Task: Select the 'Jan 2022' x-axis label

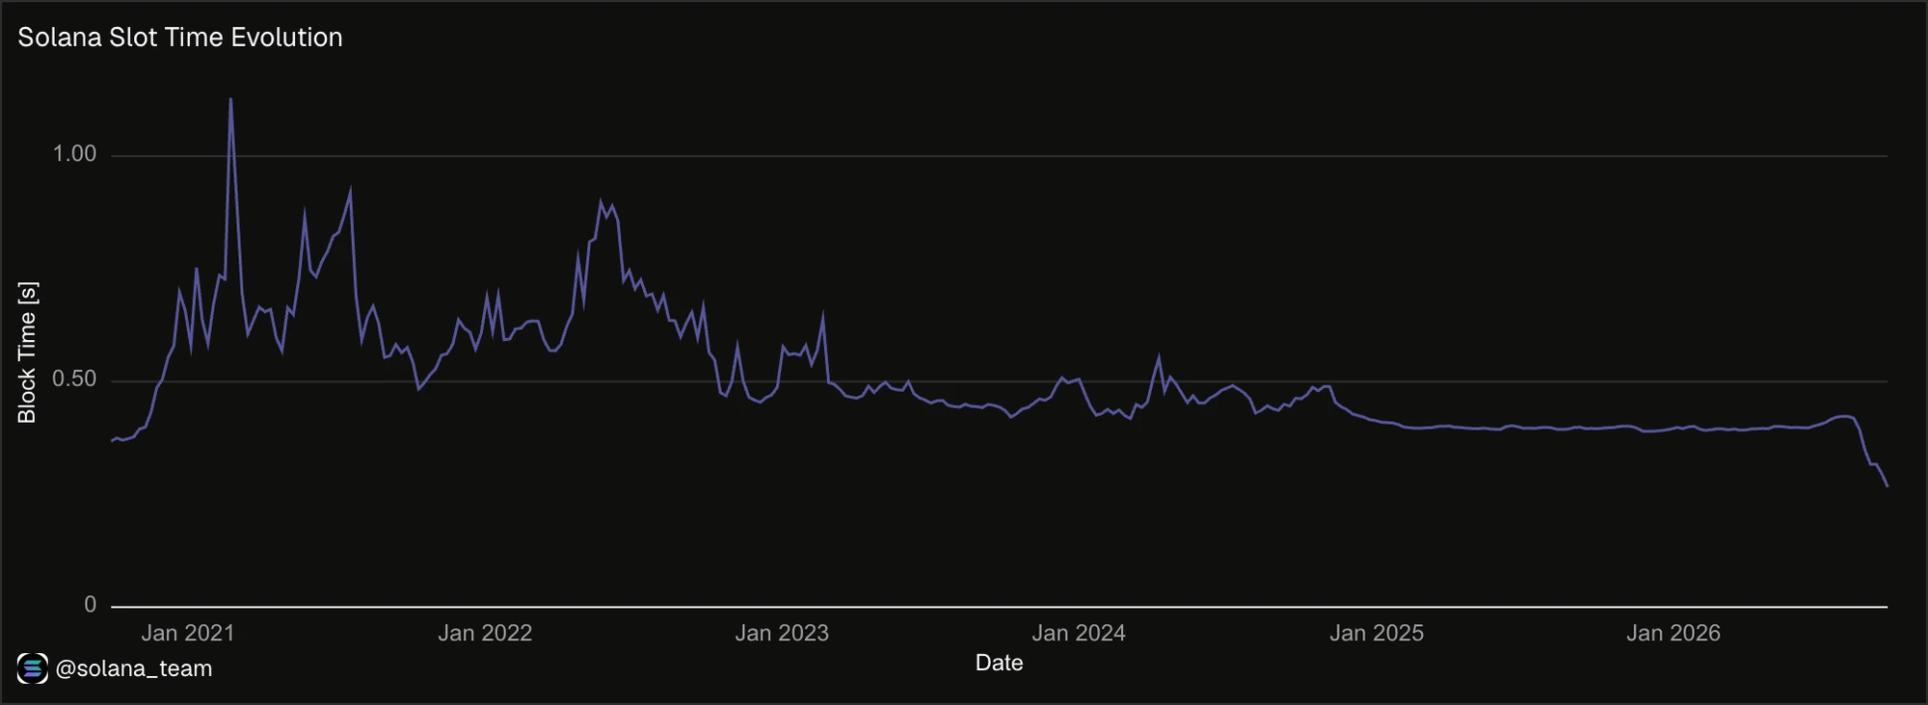Action: 485,633
